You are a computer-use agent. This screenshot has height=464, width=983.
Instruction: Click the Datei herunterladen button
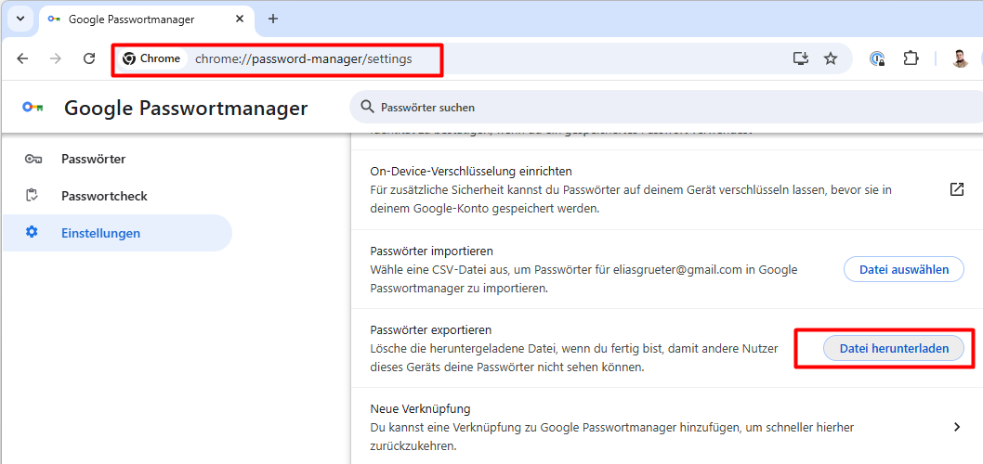(894, 348)
